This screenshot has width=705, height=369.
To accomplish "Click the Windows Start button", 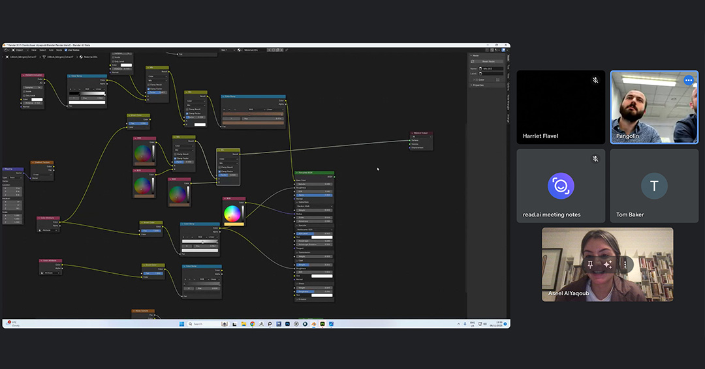I will 182,323.
